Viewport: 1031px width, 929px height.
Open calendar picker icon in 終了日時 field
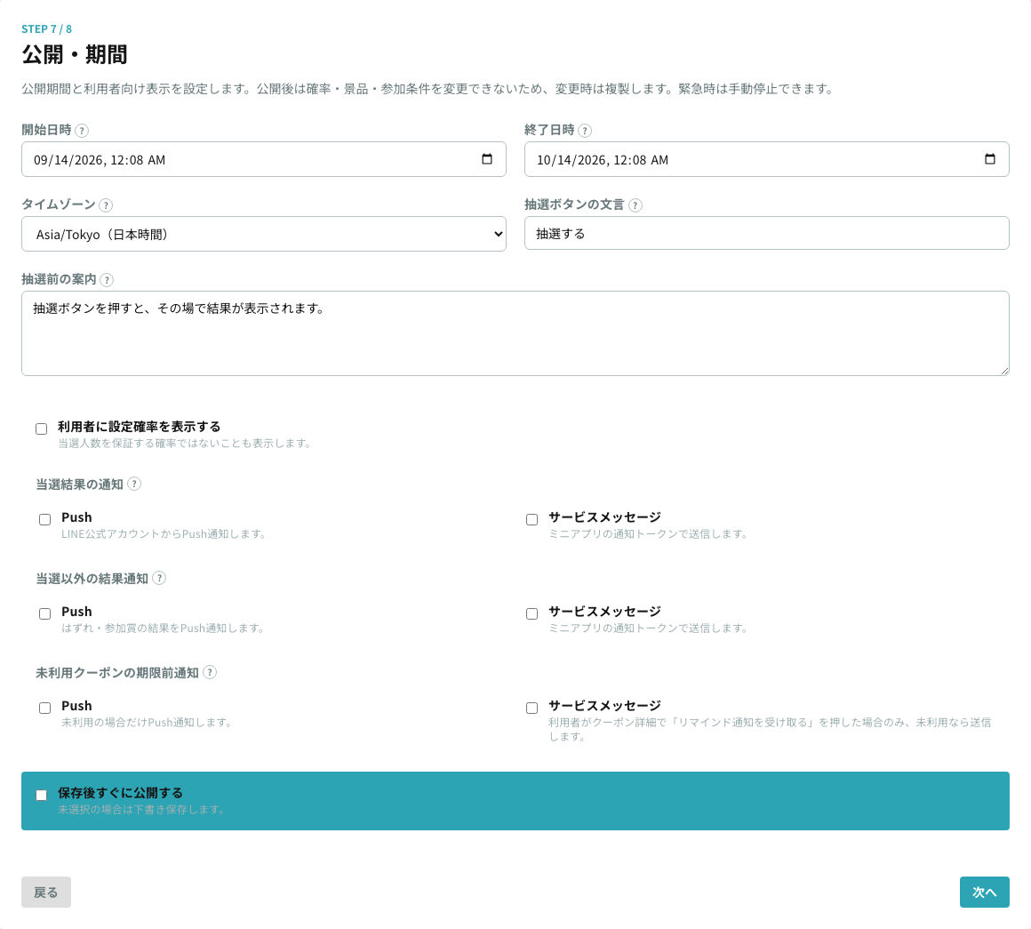coord(989,159)
